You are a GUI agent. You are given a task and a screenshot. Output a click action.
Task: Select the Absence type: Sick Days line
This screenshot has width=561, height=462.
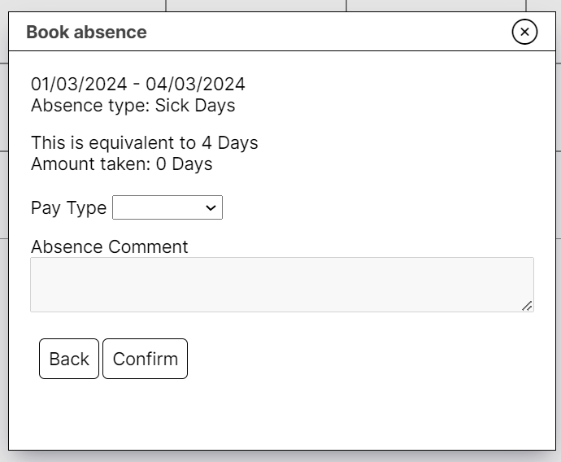coord(133,105)
